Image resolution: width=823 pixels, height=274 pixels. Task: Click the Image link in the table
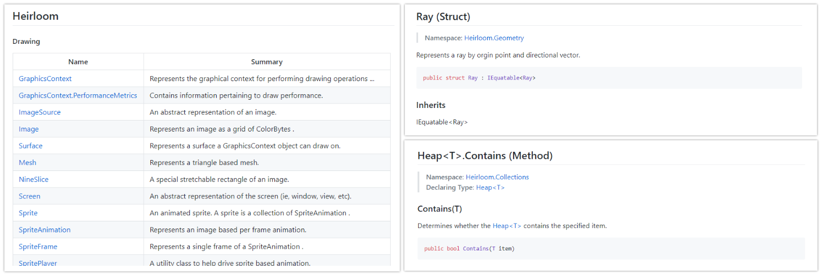coord(29,129)
